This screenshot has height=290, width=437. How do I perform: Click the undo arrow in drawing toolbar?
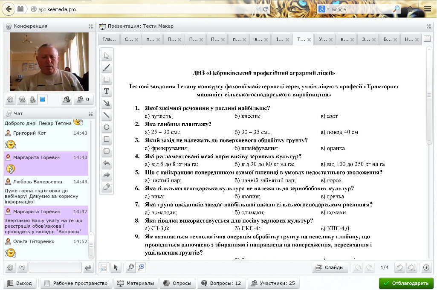(x=107, y=163)
